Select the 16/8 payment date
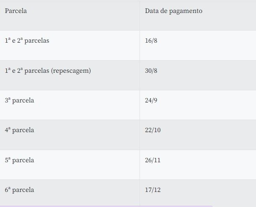The image size is (256, 207). pos(151,41)
